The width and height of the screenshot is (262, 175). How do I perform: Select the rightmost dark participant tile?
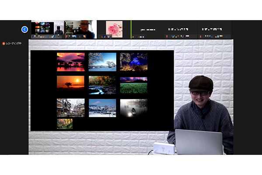214,29
